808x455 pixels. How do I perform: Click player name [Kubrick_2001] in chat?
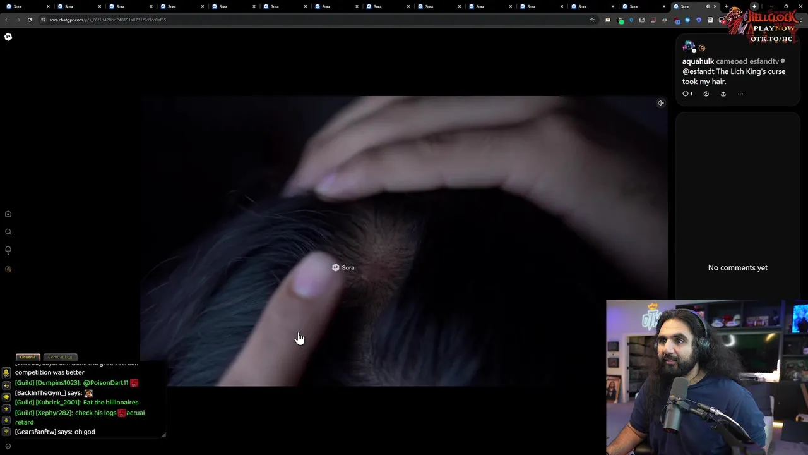(x=58, y=403)
